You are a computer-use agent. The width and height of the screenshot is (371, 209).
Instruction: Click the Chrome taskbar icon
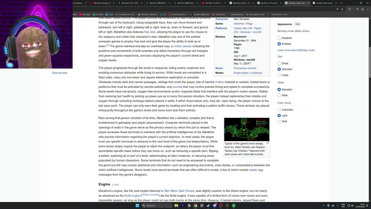[x=195, y=206]
